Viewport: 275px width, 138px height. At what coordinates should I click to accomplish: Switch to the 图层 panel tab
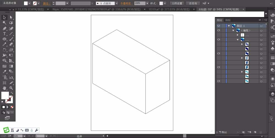(x=219, y=20)
